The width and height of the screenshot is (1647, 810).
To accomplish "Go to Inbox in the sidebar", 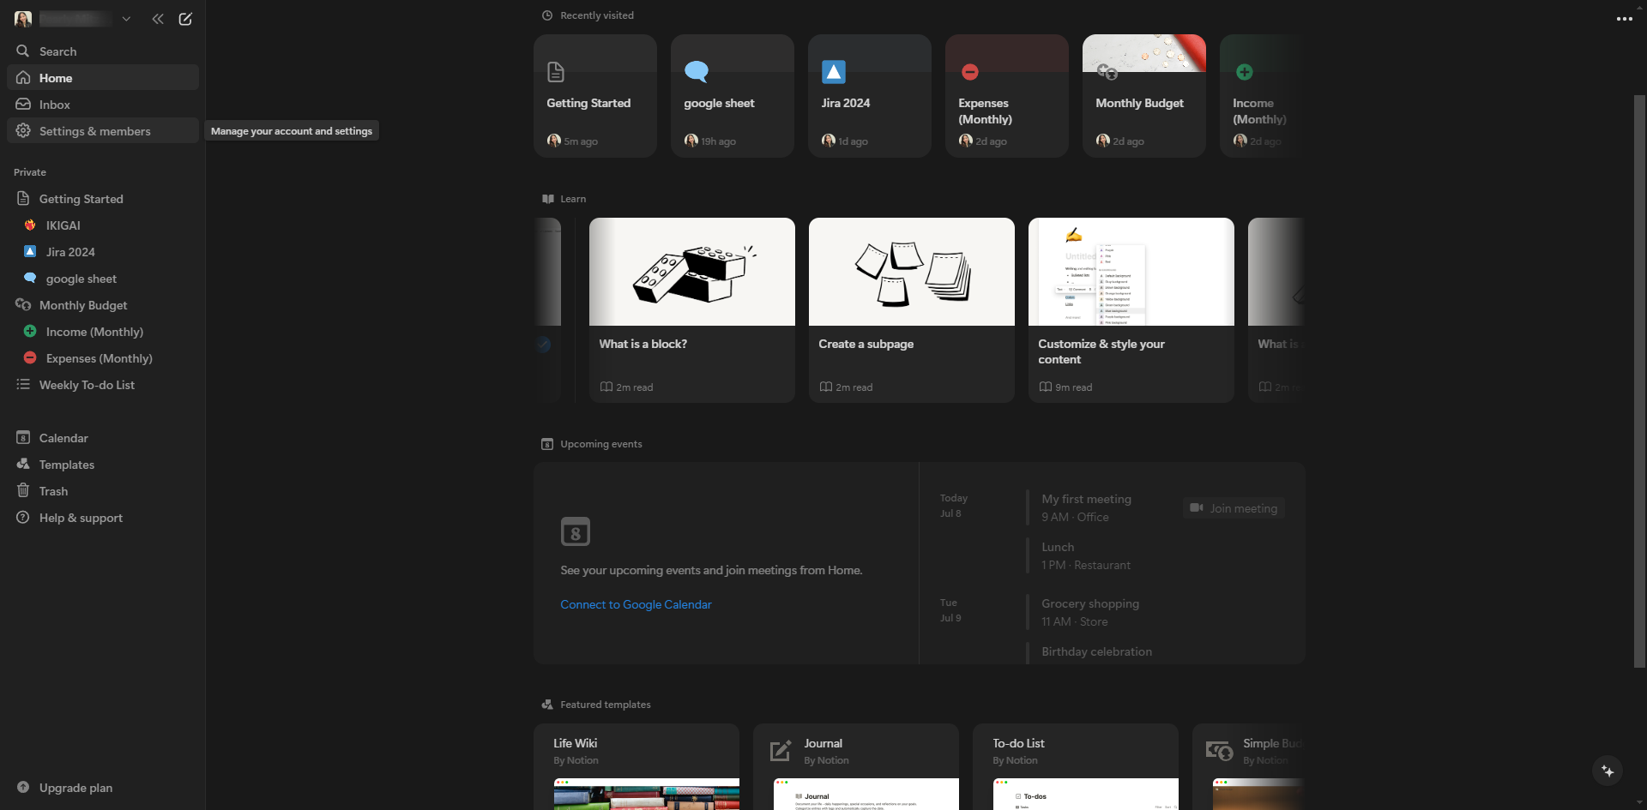I will [54, 105].
